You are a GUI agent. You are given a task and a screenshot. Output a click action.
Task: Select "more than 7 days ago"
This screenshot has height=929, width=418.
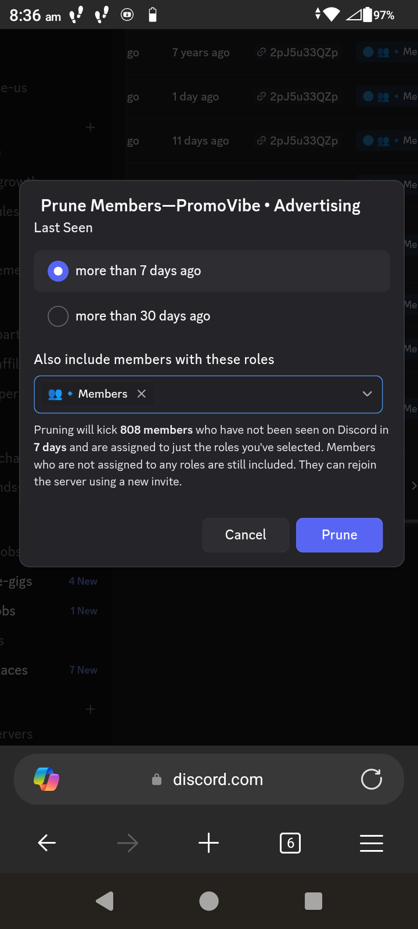[x=57, y=271]
